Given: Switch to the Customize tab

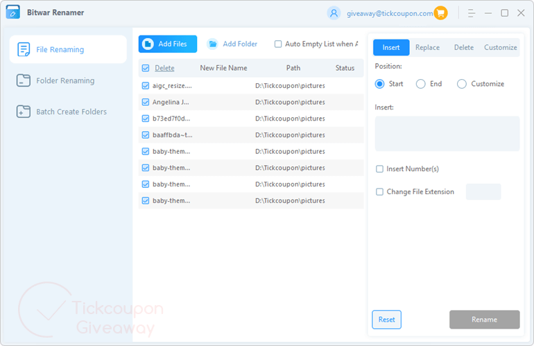Looking at the screenshot, I should (501, 47).
